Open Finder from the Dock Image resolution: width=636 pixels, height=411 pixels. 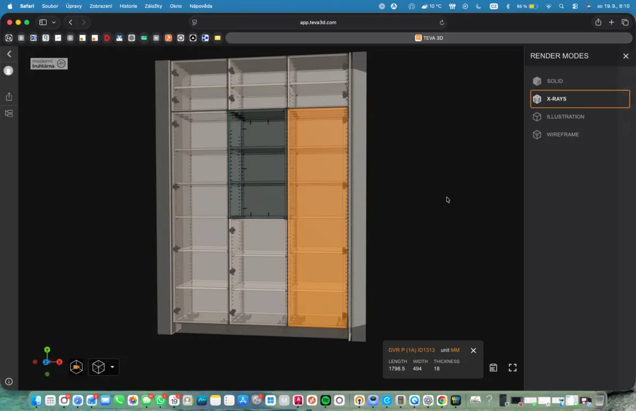tap(37, 400)
